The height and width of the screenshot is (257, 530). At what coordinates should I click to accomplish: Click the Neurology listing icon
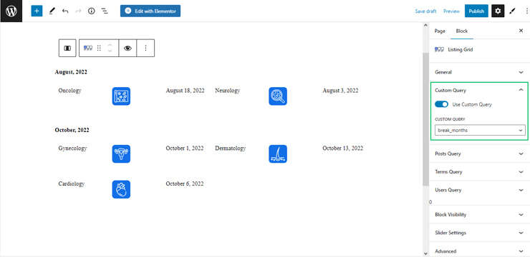tap(278, 96)
